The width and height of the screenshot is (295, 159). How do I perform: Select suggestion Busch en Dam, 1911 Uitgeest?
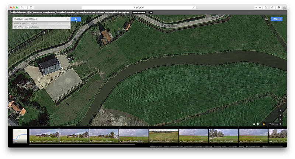(x=41, y=24)
